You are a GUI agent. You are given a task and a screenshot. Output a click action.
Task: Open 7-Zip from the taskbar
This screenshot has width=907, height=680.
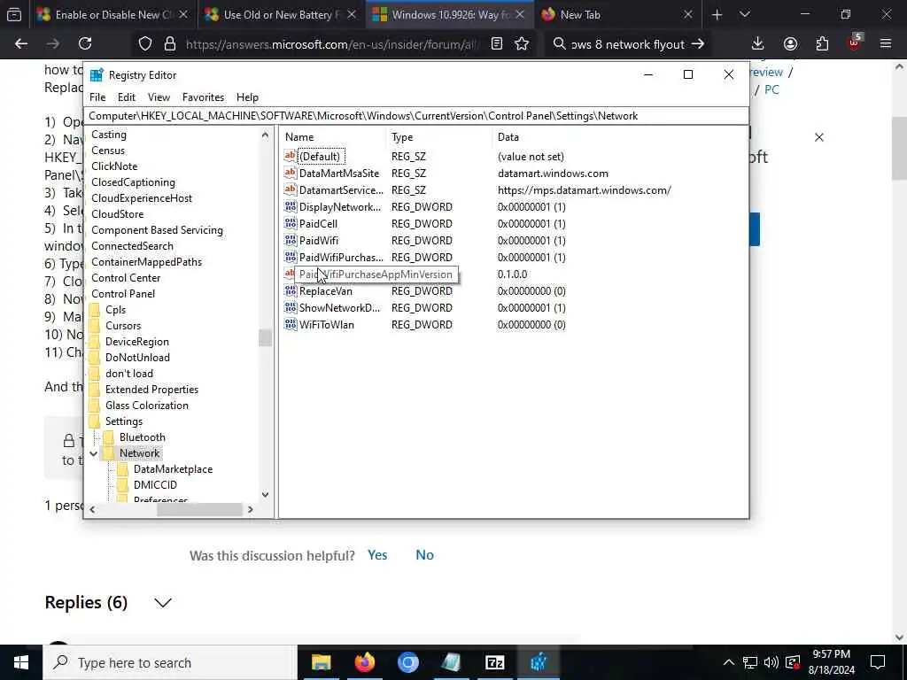494,662
